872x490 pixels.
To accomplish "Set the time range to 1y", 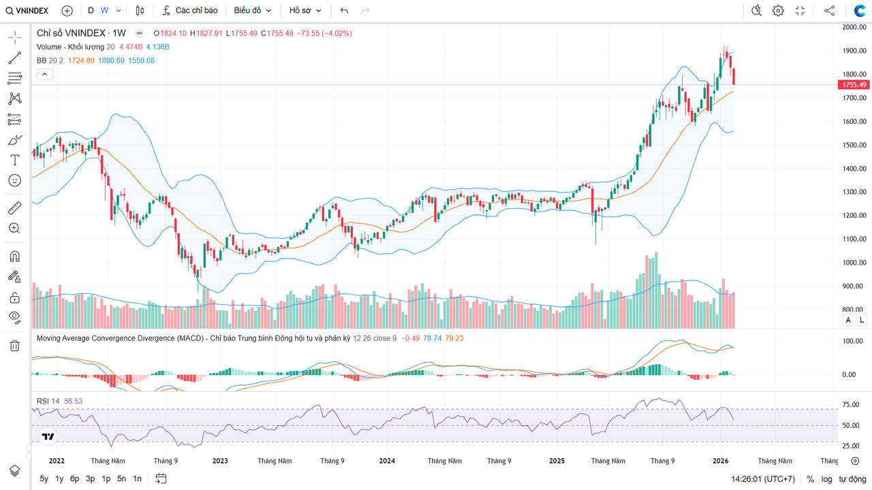I will coord(59,478).
